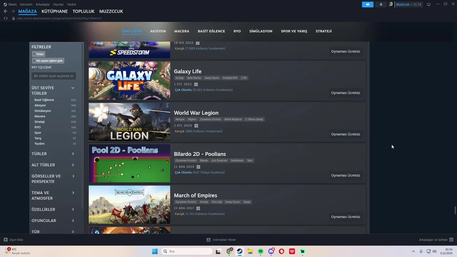Click the Windows taskbar search box
This screenshot has width=457, height=257.
pos(186,251)
